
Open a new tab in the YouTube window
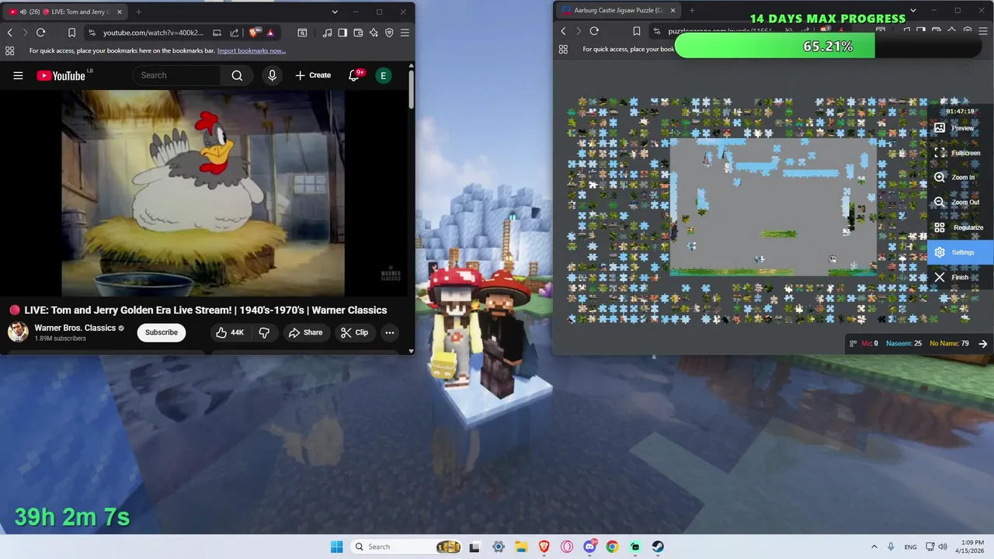(x=138, y=12)
